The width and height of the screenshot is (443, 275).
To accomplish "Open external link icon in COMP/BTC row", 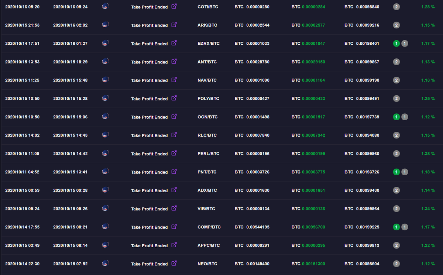I will pos(174,226).
